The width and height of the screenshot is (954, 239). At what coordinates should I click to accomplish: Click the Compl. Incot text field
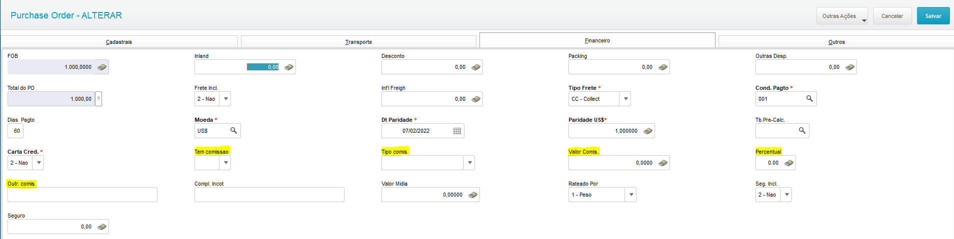pyautogui.click(x=269, y=195)
